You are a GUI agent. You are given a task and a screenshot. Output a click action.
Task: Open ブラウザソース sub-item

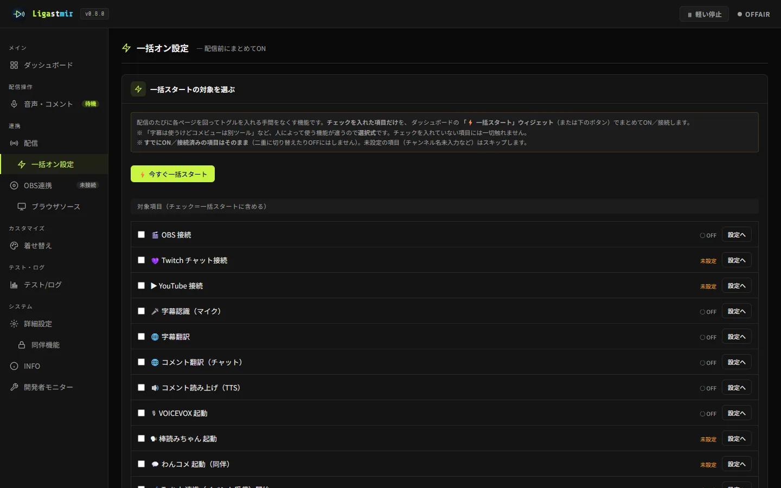point(54,207)
